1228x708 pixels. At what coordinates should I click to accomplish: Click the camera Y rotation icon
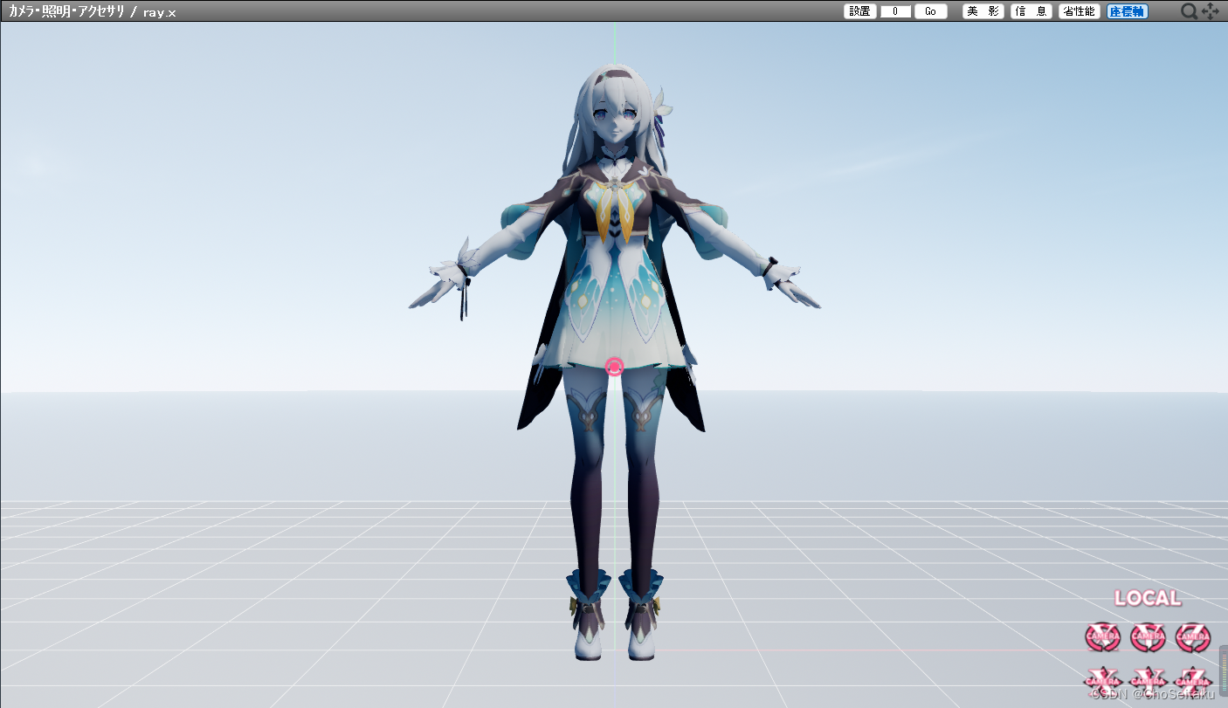(x=1148, y=637)
